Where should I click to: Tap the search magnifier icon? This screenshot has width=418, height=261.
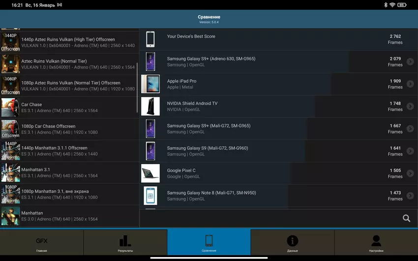[406, 218]
